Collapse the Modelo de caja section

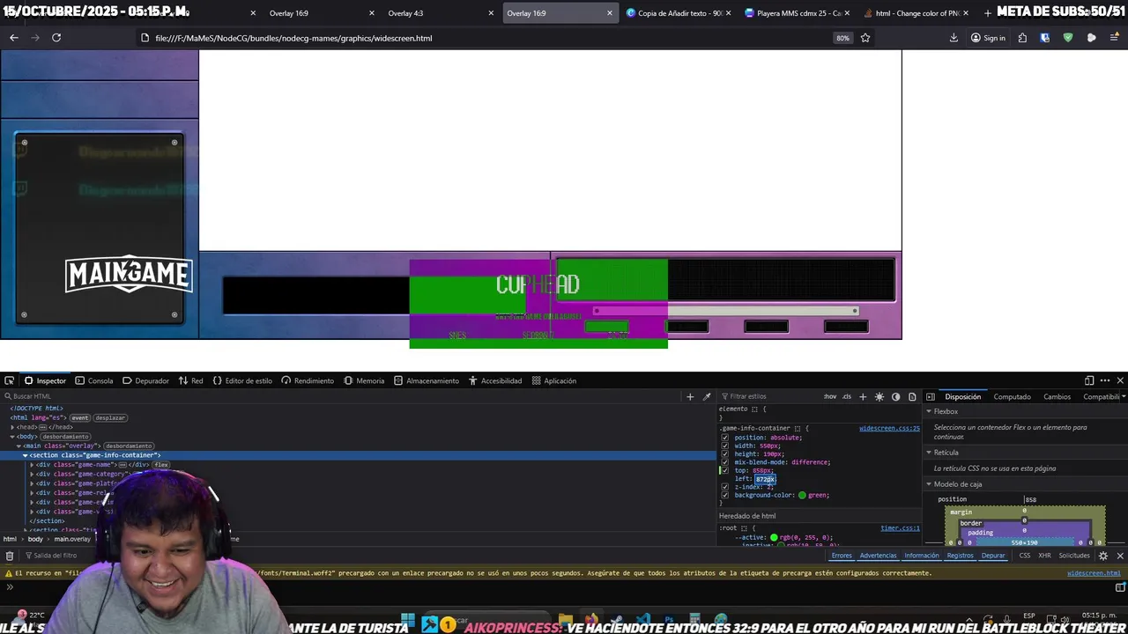click(x=929, y=484)
